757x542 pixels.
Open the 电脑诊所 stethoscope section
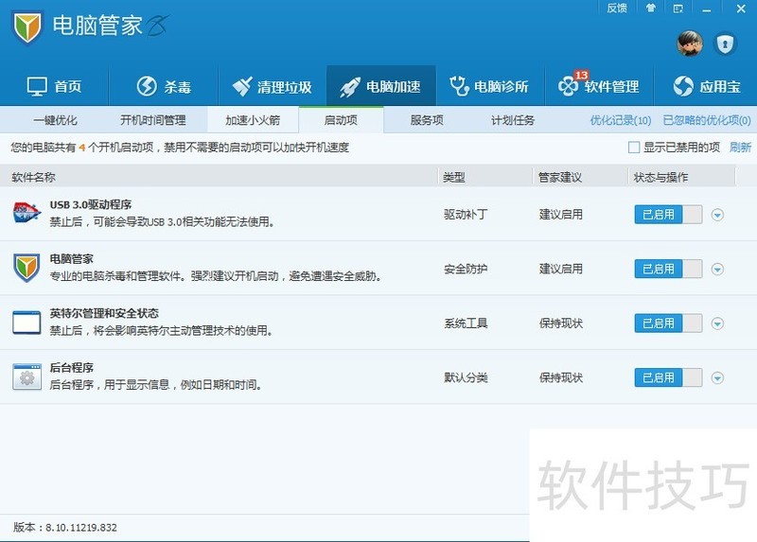click(x=488, y=87)
